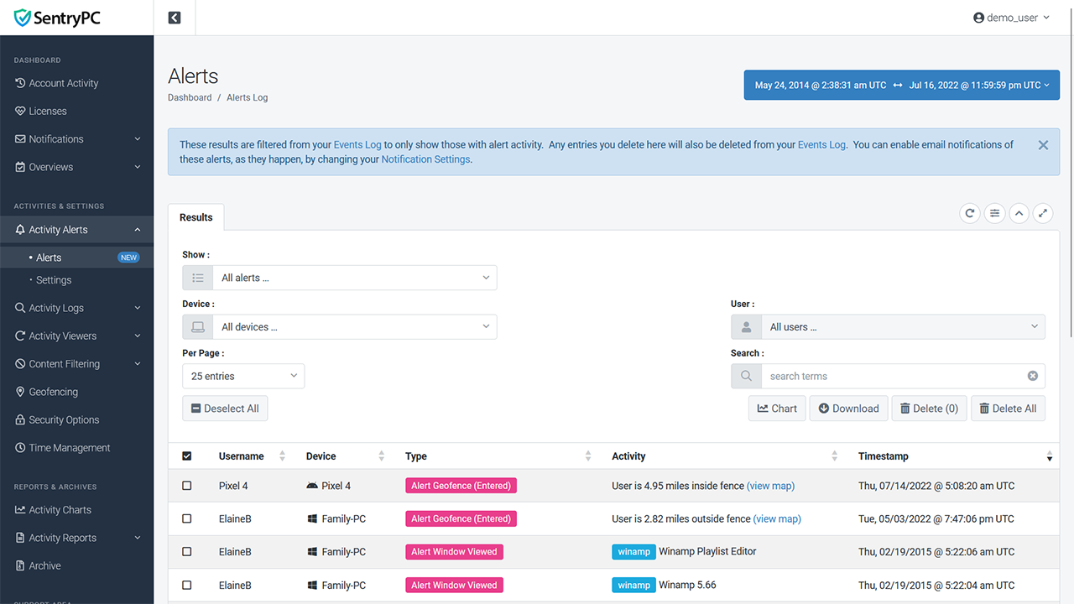Image resolution: width=1074 pixels, height=604 pixels.
Task: Expand the Notifications sidebar menu
Action: [76, 139]
